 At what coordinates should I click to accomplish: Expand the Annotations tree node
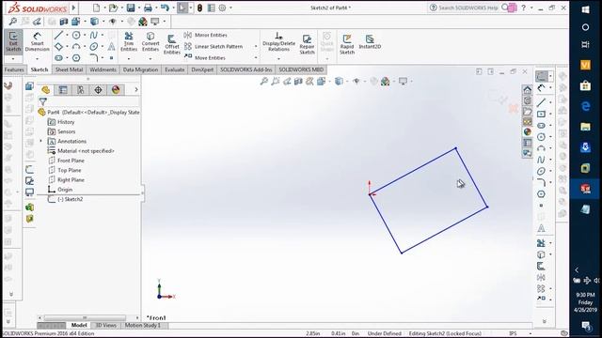(x=41, y=141)
